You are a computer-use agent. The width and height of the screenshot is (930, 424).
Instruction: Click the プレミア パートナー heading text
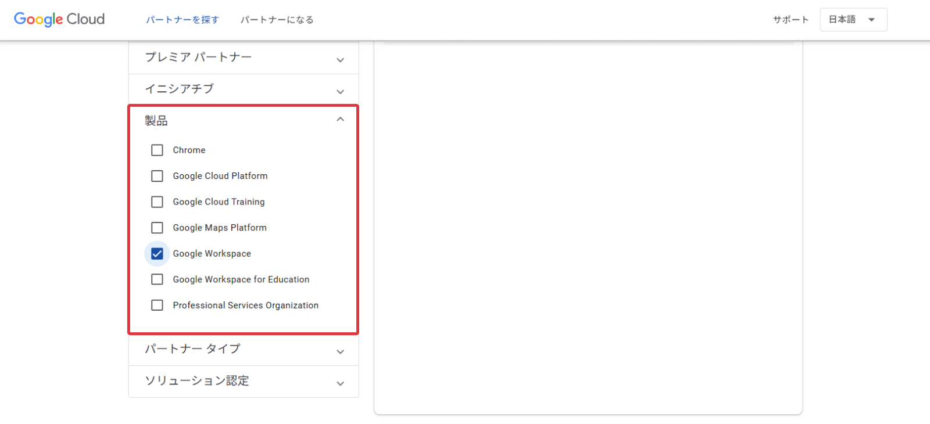pyautogui.click(x=198, y=57)
